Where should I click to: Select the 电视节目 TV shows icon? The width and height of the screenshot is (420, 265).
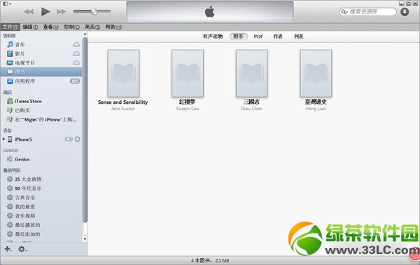click(x=10, y=63)
